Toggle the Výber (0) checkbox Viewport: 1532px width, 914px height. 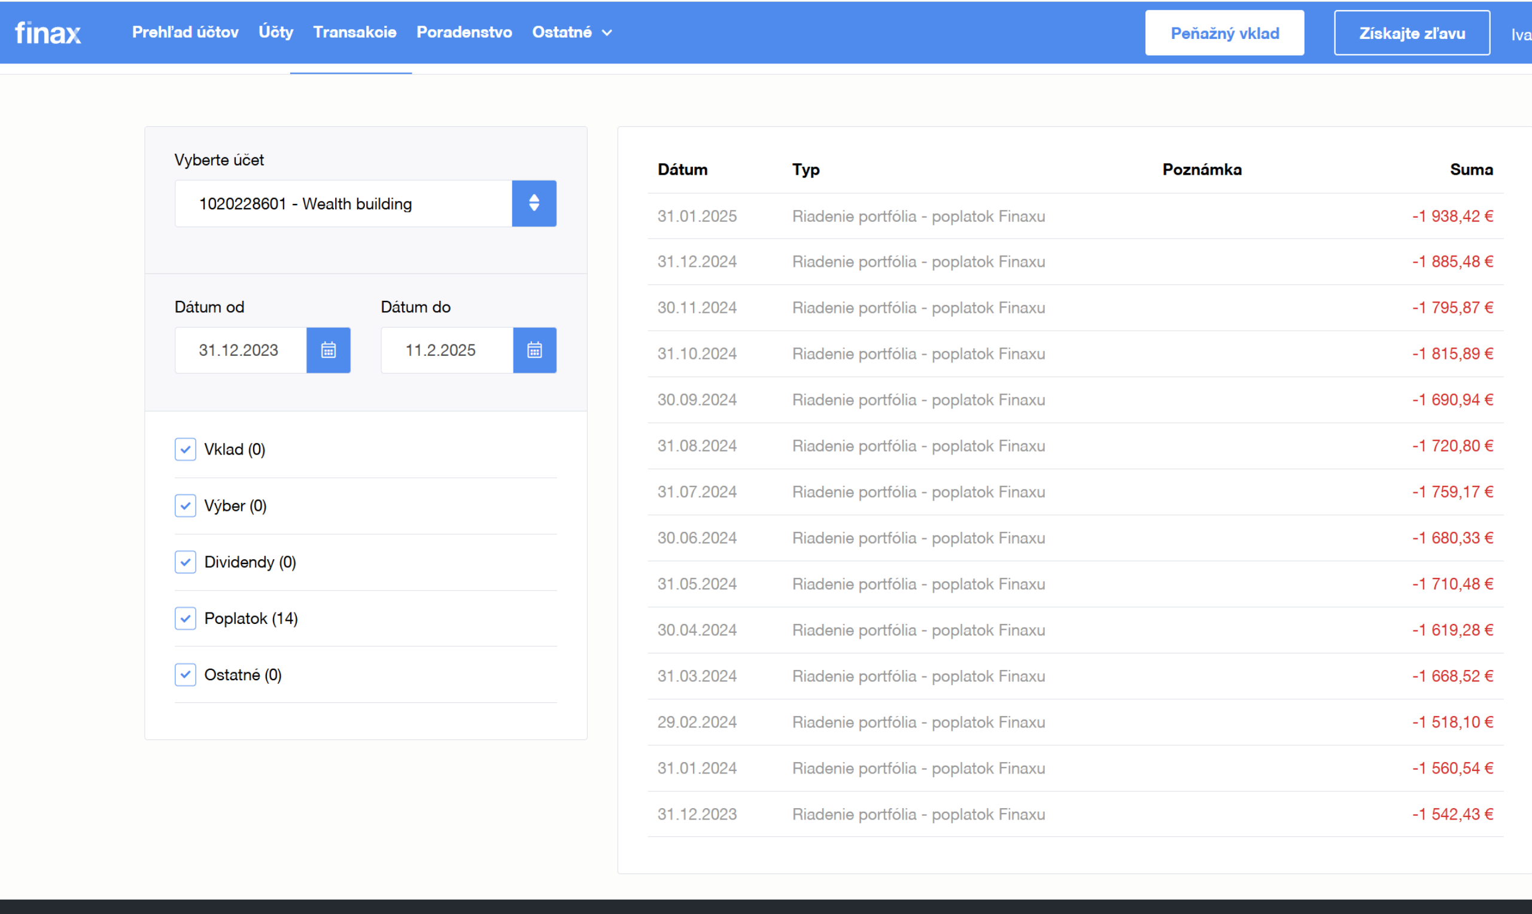pos(186,505)
